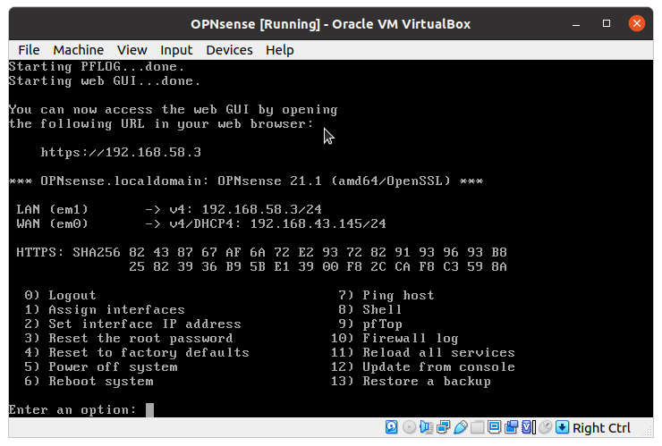Click the keyboard capture arrow icon
The image size is (662, 446).
pyautogui.click(x=562, y=427)
